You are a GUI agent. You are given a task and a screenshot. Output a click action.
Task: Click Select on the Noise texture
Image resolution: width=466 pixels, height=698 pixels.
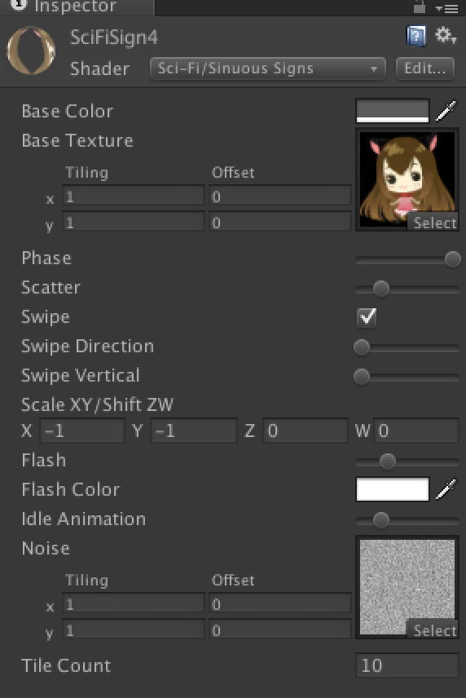433,630
